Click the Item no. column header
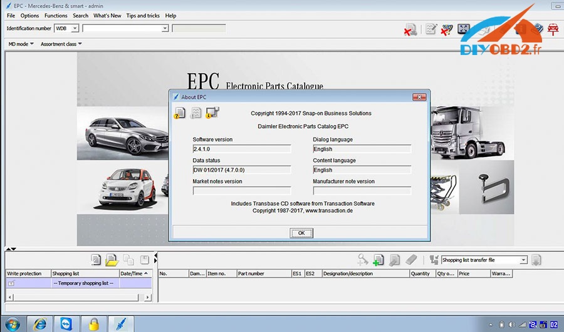564x332 pixels. point(221,273)
